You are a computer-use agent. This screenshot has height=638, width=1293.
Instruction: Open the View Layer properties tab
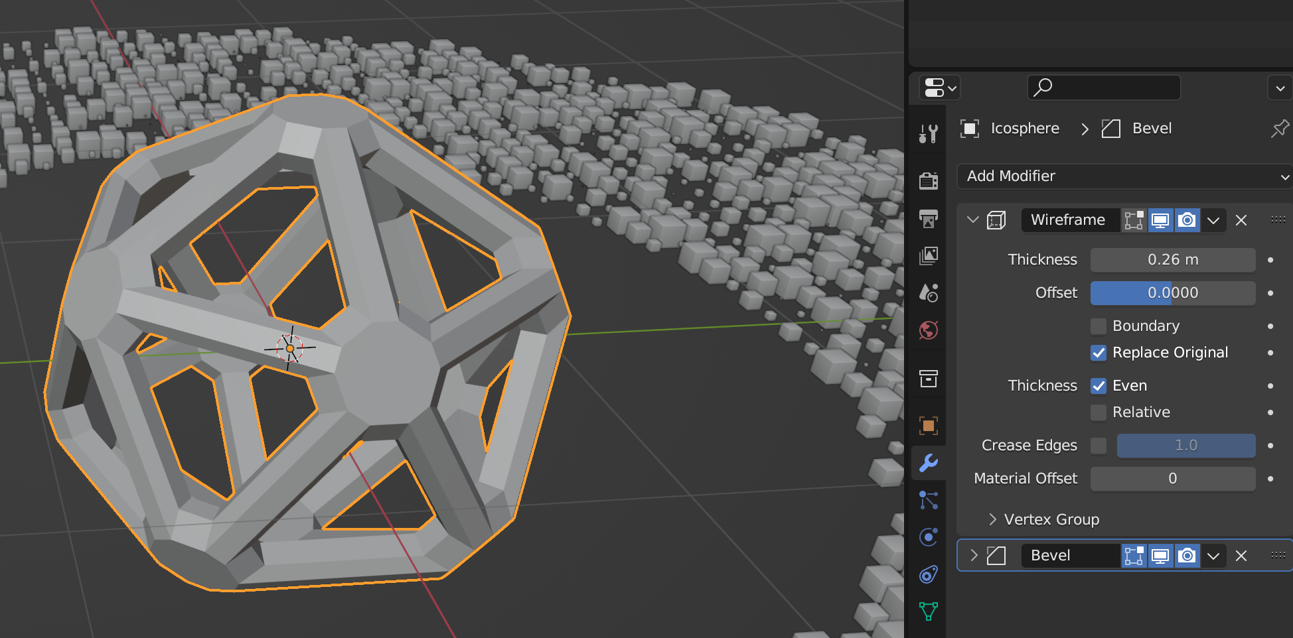tap(929, 255)
